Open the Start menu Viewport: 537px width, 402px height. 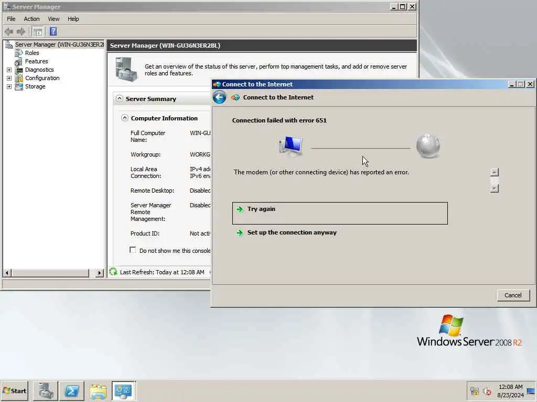coord(15,390)
